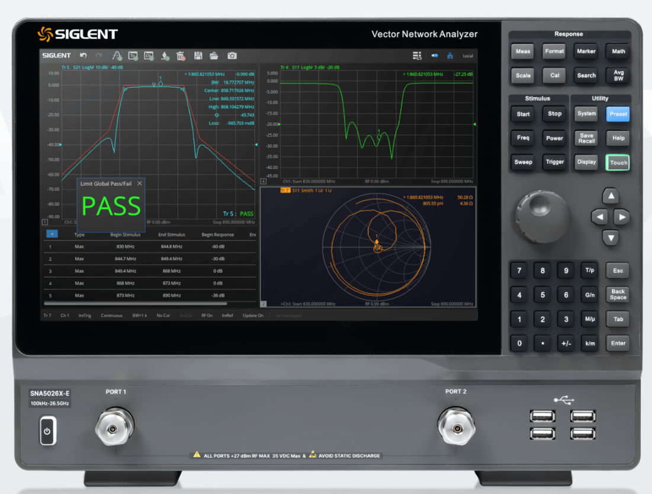Click the Tr add-trace-window icon
Screen dimensions: 652x494
tap(133, 56)
